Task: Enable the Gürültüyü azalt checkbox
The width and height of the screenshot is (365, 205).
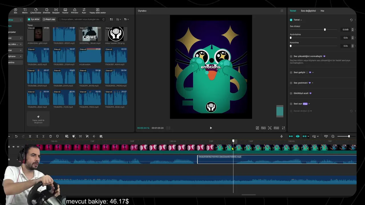Action: click(x=291, y=93)
